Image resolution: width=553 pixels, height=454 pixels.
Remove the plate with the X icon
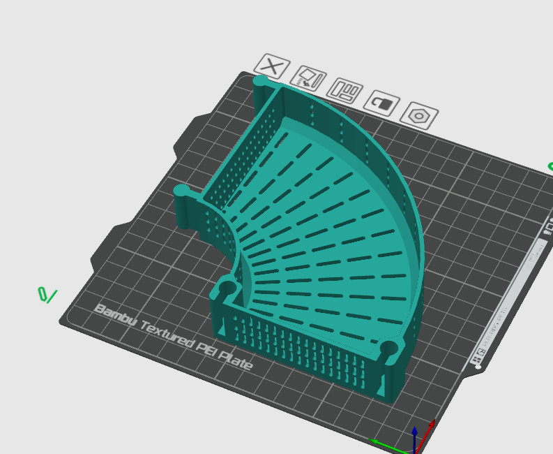(x=272, y=66)
